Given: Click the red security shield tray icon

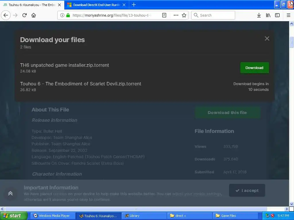Looking at the screenshot, I should click(x=273, y=216).
